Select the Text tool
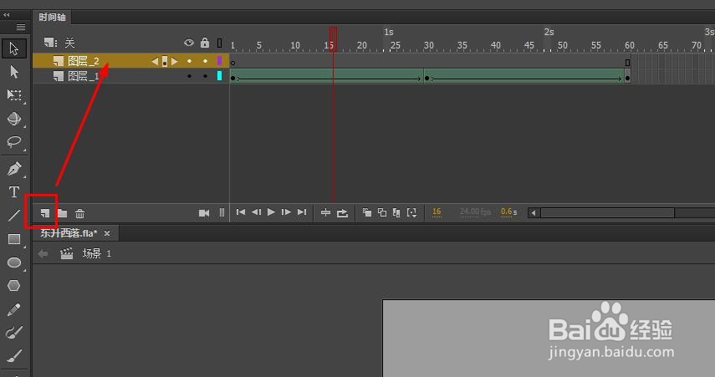 pyautogui.click(x=14, y=192)
